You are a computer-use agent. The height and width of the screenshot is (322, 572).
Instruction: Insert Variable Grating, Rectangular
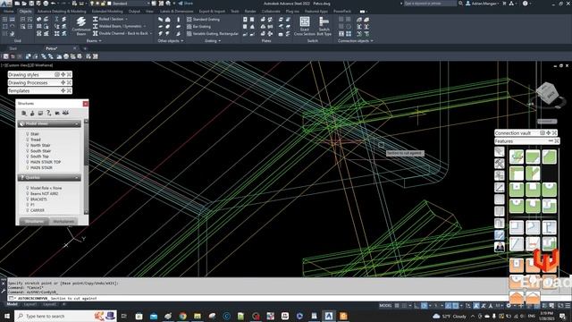pos(213,34)
